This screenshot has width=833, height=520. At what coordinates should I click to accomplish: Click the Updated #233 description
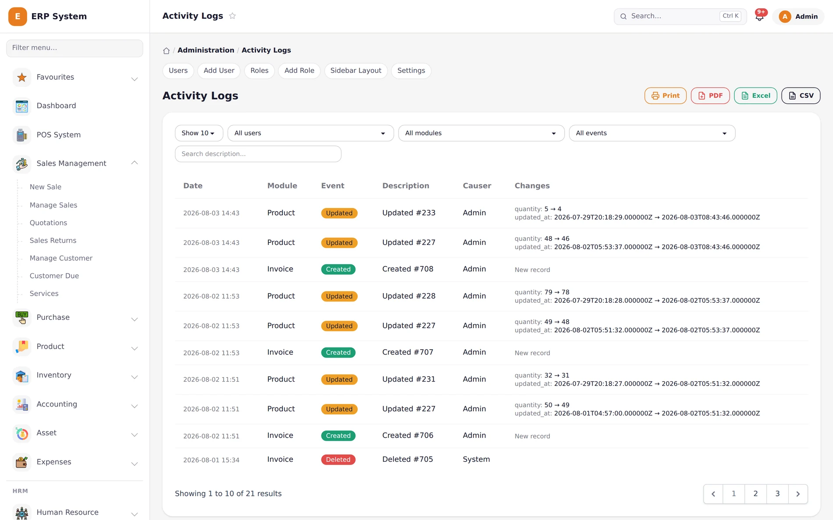409,213
